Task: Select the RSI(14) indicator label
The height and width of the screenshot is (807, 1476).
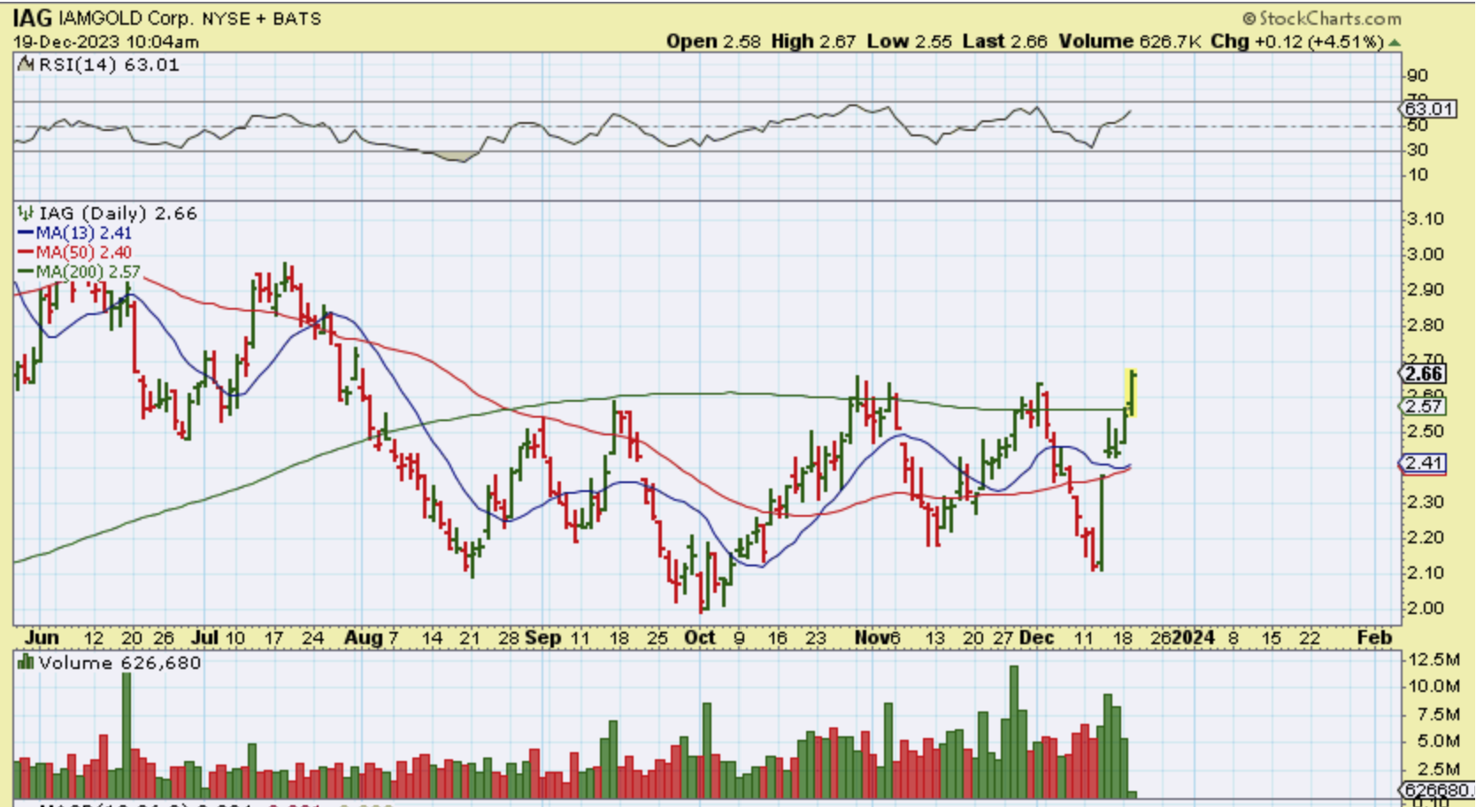Action: click(78, 65)
